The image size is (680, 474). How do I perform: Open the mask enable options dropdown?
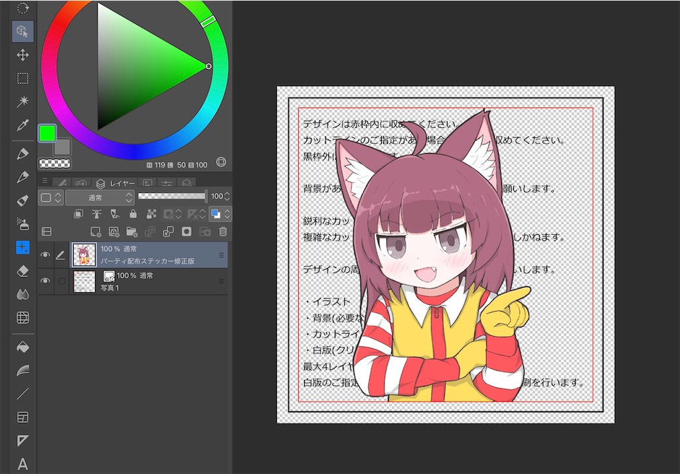(x=173, y=214)
